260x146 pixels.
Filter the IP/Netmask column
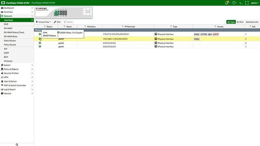click(123, 26)
